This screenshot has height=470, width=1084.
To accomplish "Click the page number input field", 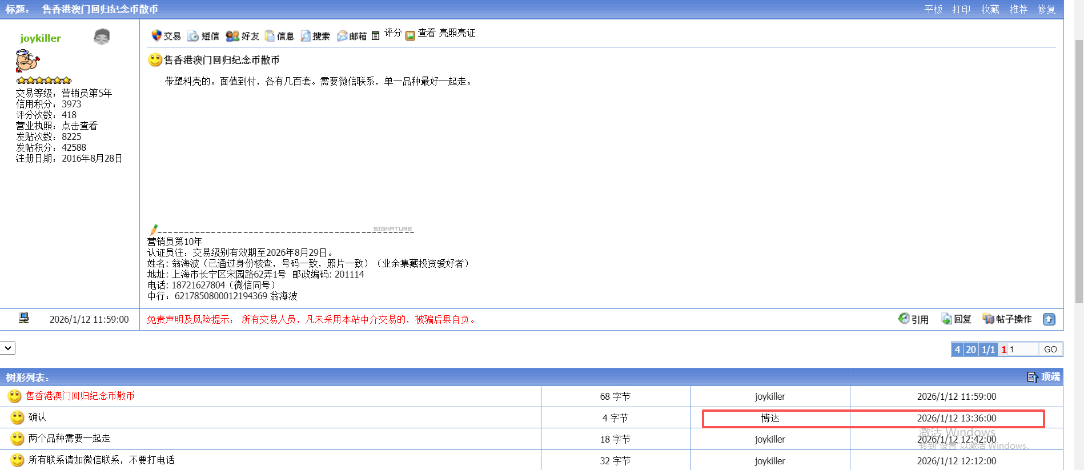I will point(1022,350).
